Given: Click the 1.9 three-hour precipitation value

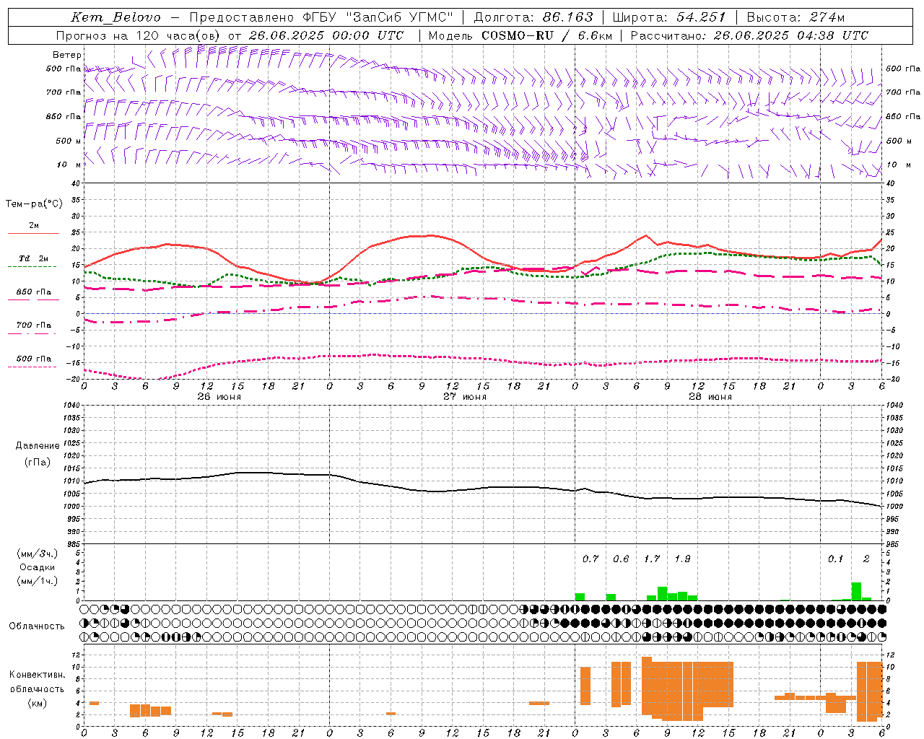Looking at the screenshot, I should (682, 559).
